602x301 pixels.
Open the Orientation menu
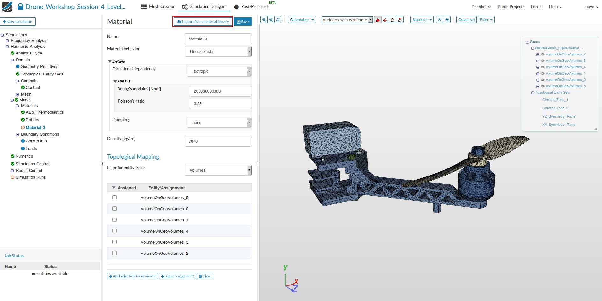[x=302, y=20]
